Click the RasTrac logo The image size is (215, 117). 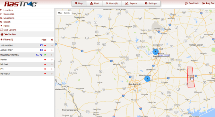point(21,4)
